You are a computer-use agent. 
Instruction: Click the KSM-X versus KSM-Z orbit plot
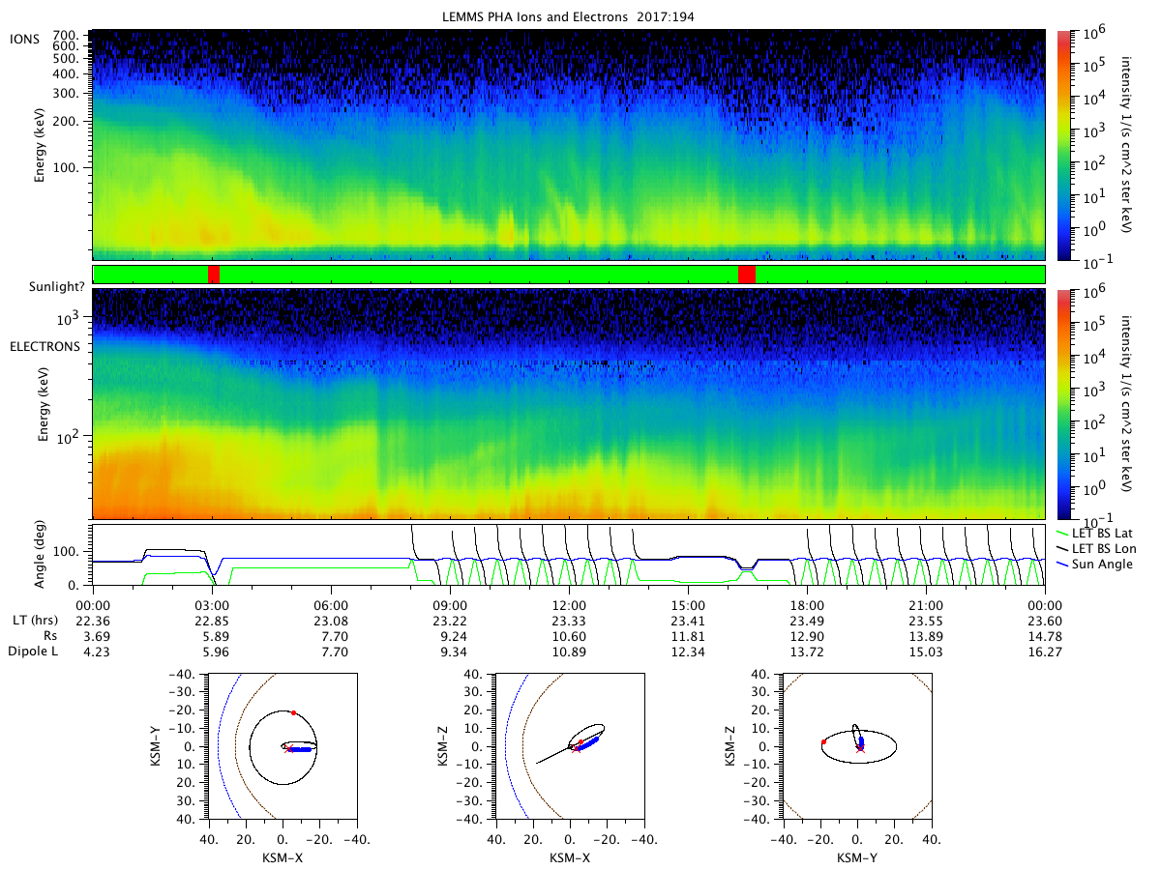[569, 746]
